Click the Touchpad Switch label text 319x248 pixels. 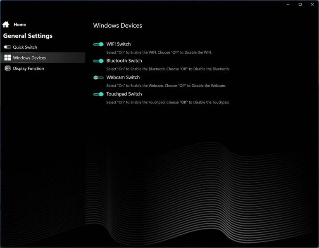click(124, 94)
